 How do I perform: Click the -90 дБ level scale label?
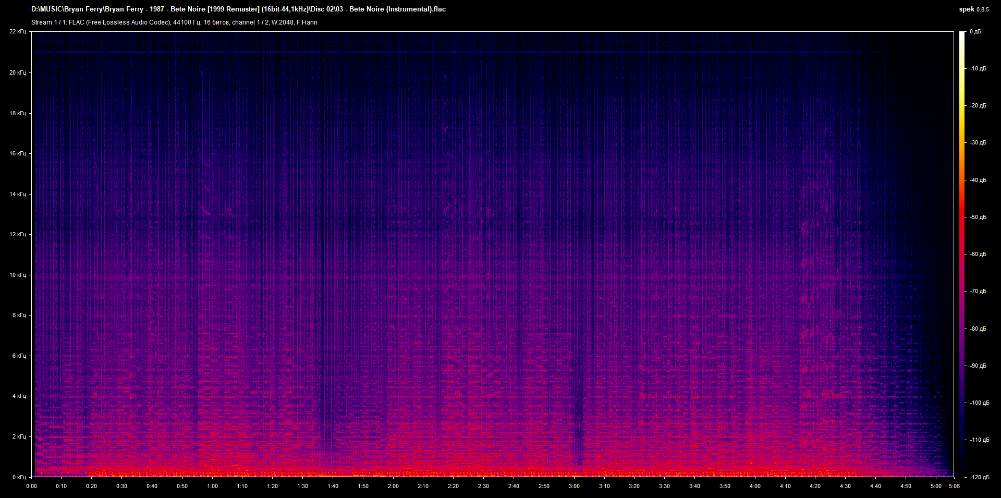point(978,366)
